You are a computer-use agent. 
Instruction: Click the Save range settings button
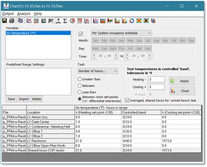pyautogui.click(x=11, y=99)
